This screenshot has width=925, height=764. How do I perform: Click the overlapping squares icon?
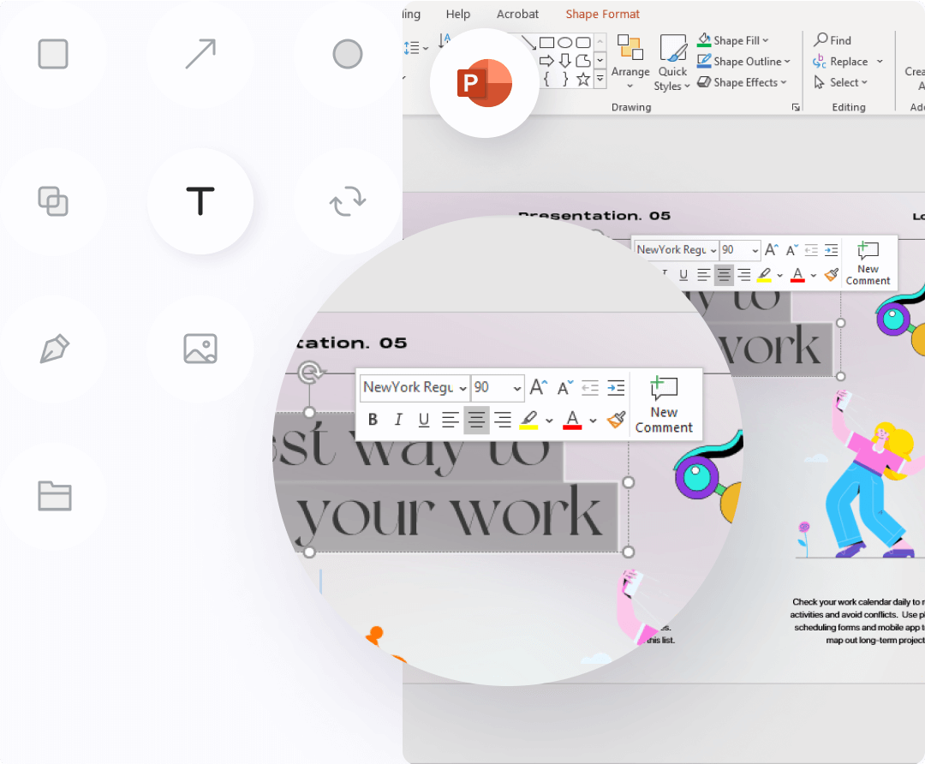tap(53, 201)
